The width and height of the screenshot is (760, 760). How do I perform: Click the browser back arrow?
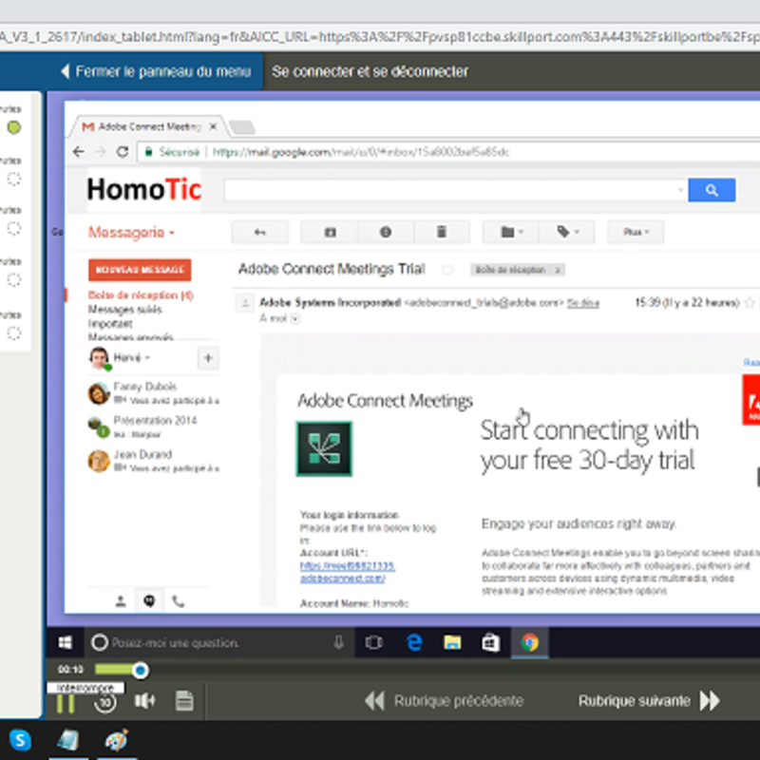pos(79,152)
